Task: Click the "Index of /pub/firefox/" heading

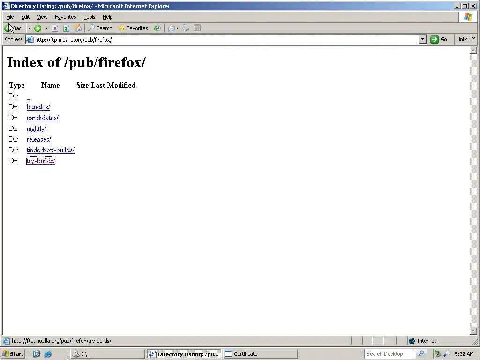Action: 76,62
